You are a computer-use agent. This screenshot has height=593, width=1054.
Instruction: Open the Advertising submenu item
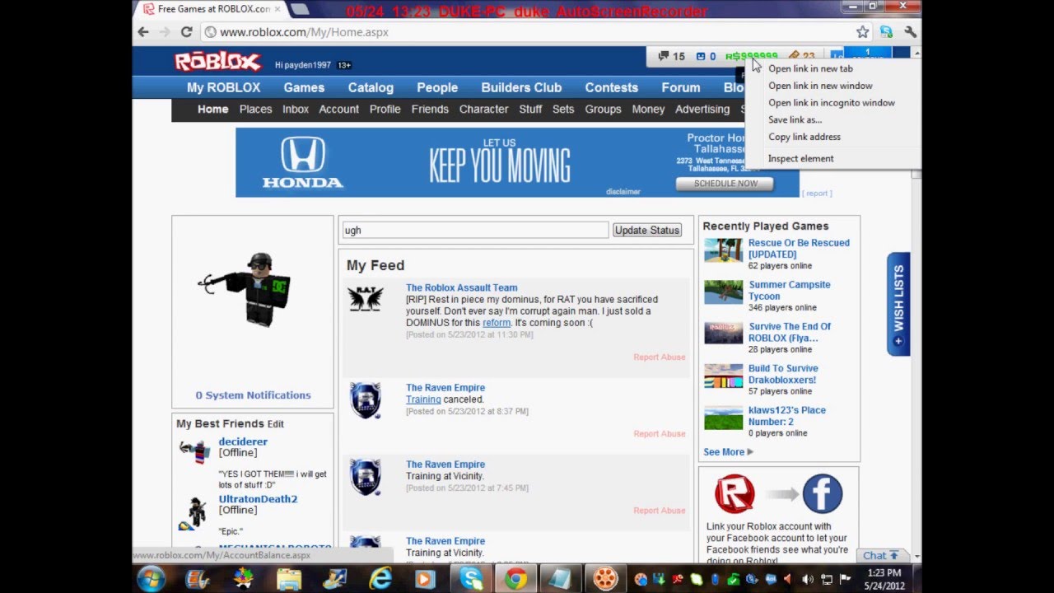(702, 109)
